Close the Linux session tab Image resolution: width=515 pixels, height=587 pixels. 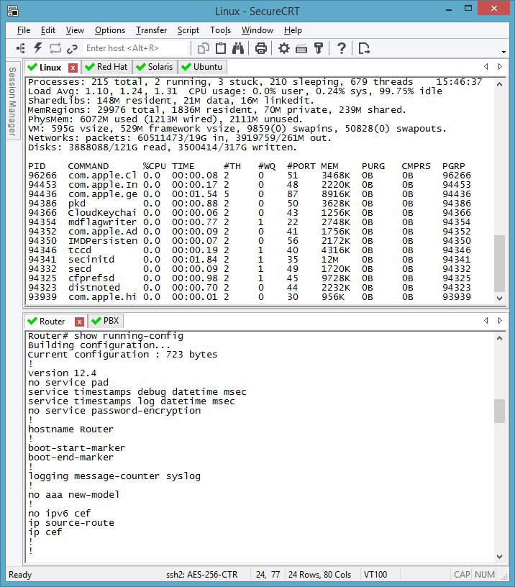pyautogui.click(x=73, y=68)
